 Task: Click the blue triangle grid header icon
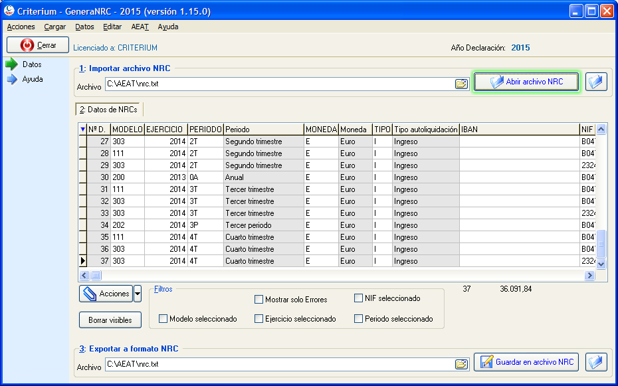(x=82, y=129)
